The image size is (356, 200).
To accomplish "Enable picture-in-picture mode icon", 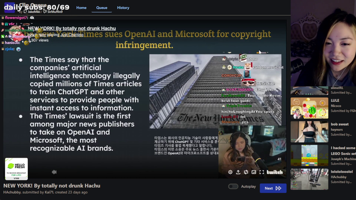I will 254,172.
